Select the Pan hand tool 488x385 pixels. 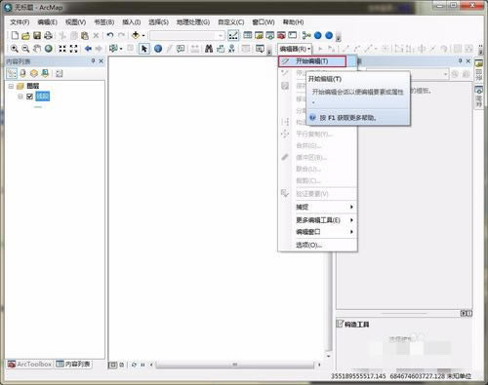point(37,49)
